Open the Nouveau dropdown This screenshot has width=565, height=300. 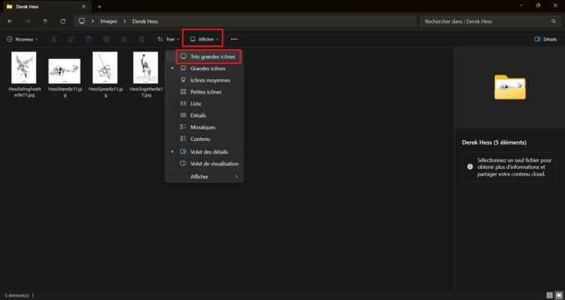pos(22,39)
